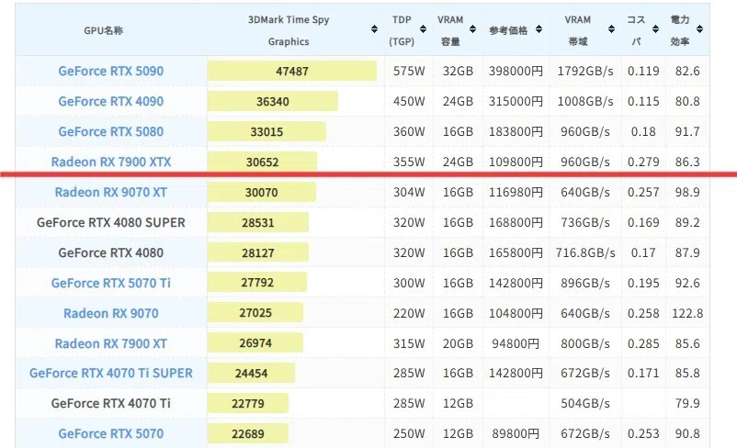Viewport: 737px width, 448px height.
Task: Open the GeForce RTX 5070 link
Action: (x=111, y=433)
